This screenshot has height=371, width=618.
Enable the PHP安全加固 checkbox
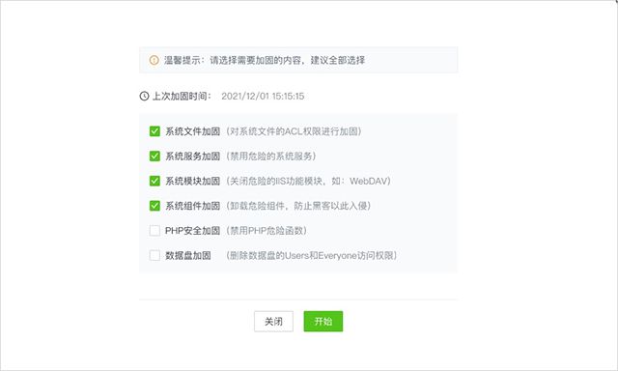154,231
